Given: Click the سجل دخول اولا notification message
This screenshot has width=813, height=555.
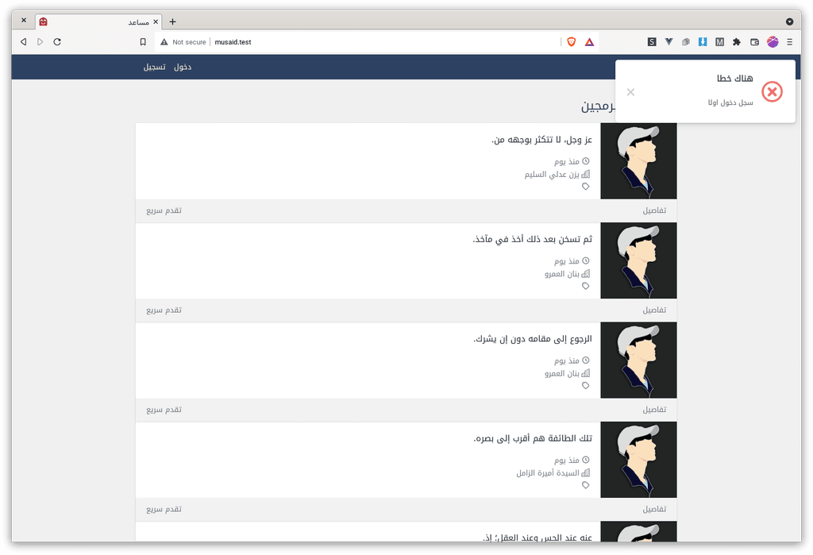Looking at the screenshot, I should pos(730,102).
